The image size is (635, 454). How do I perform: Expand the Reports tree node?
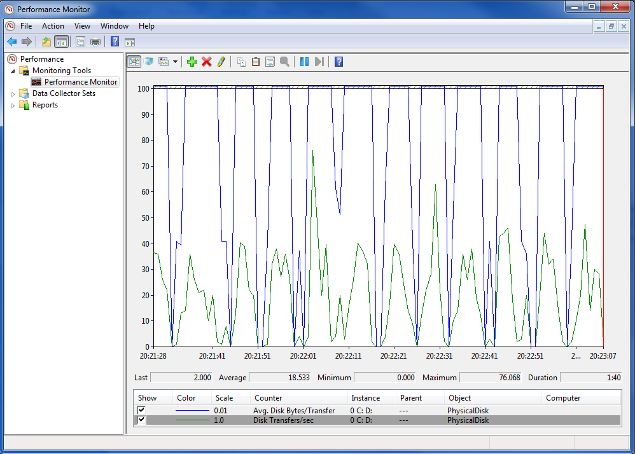click(13, 106)
